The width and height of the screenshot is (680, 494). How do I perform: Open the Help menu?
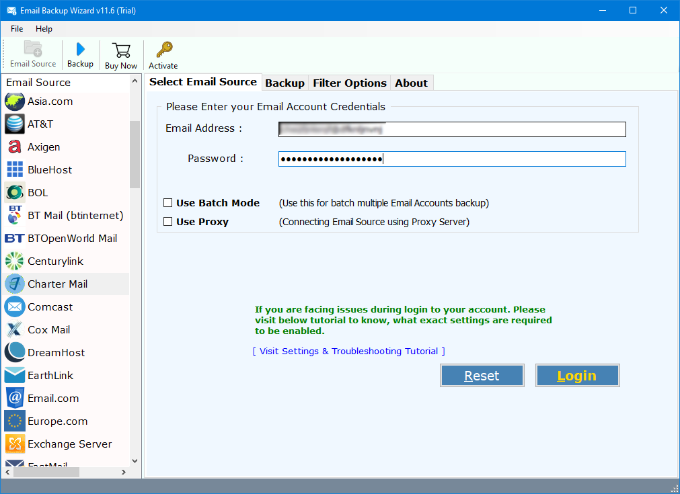[x=44, y=29]
